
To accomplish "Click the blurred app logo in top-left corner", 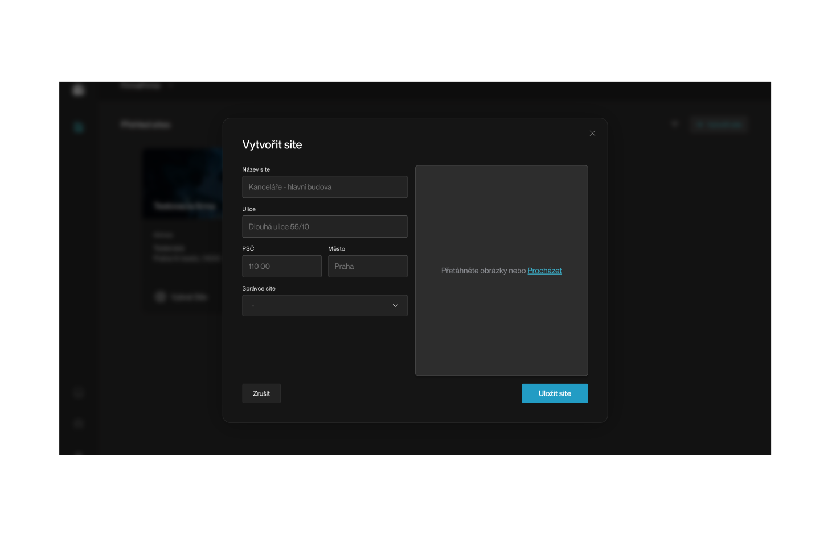I will coord(79,90).
